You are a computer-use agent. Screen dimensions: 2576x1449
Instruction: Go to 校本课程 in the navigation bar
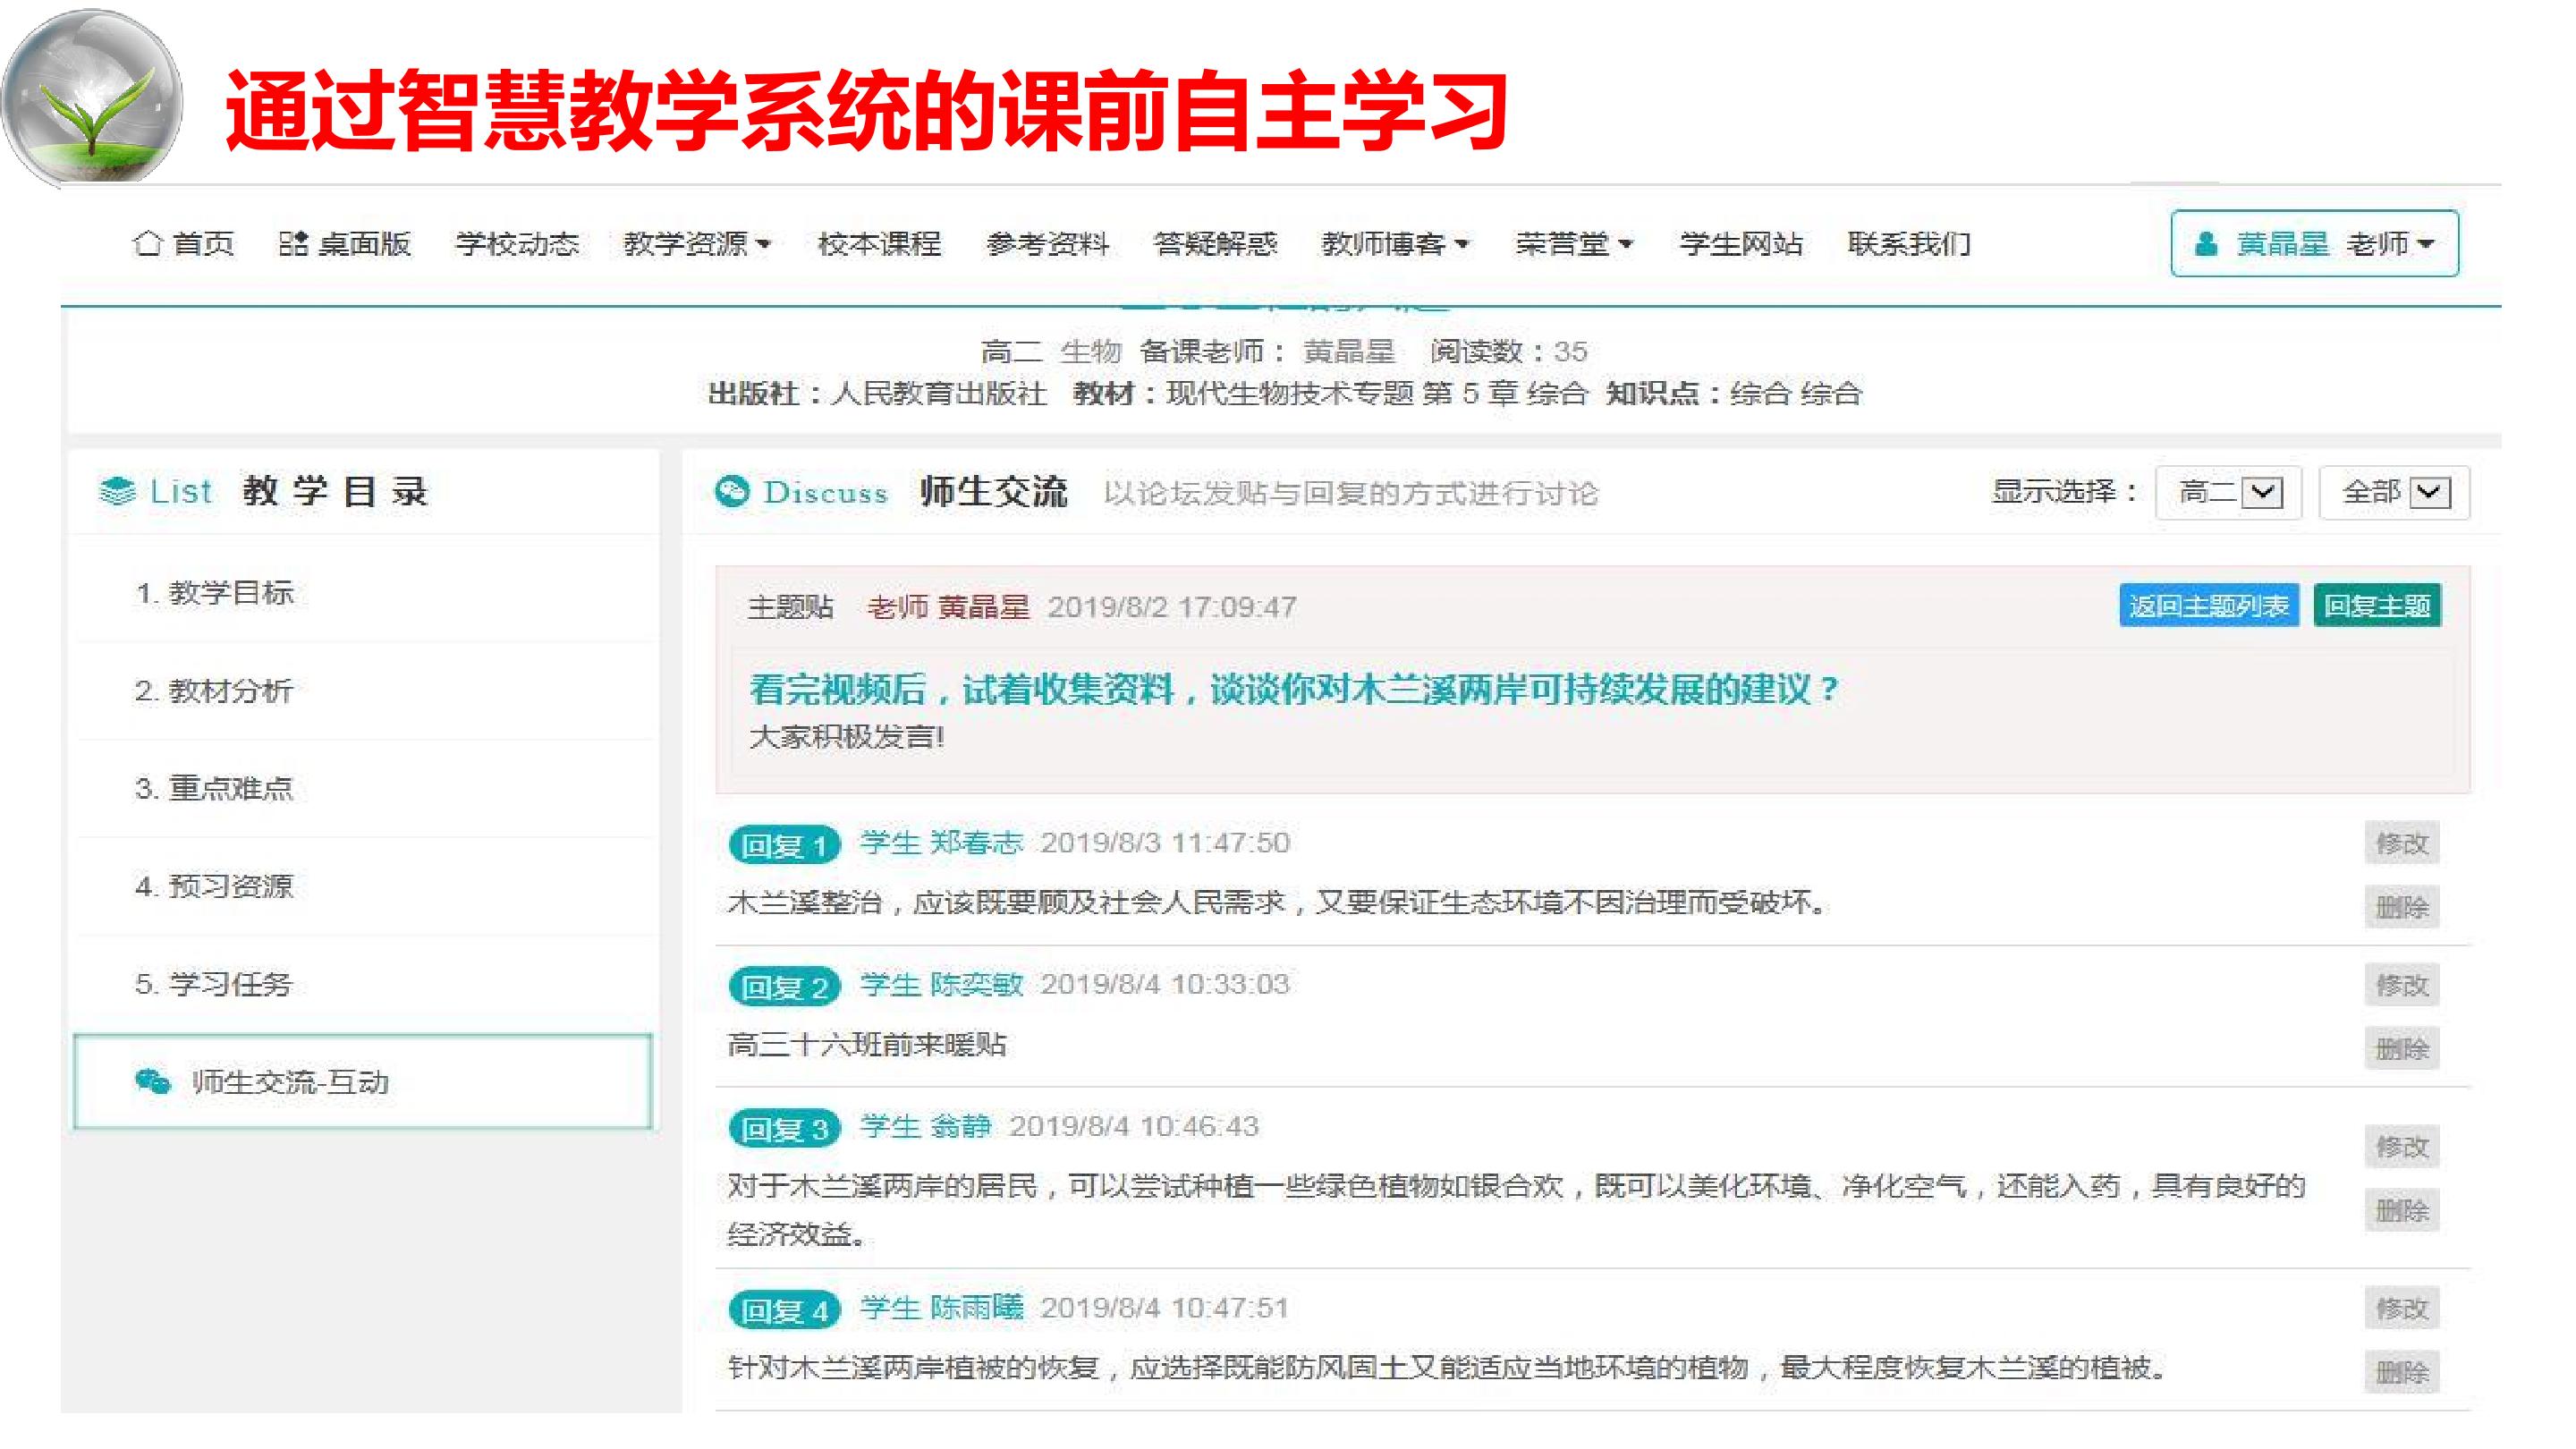(x=879, y=243)
